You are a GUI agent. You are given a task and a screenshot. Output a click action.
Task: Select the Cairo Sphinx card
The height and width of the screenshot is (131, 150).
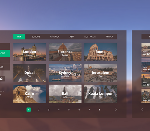pos(30,94)
